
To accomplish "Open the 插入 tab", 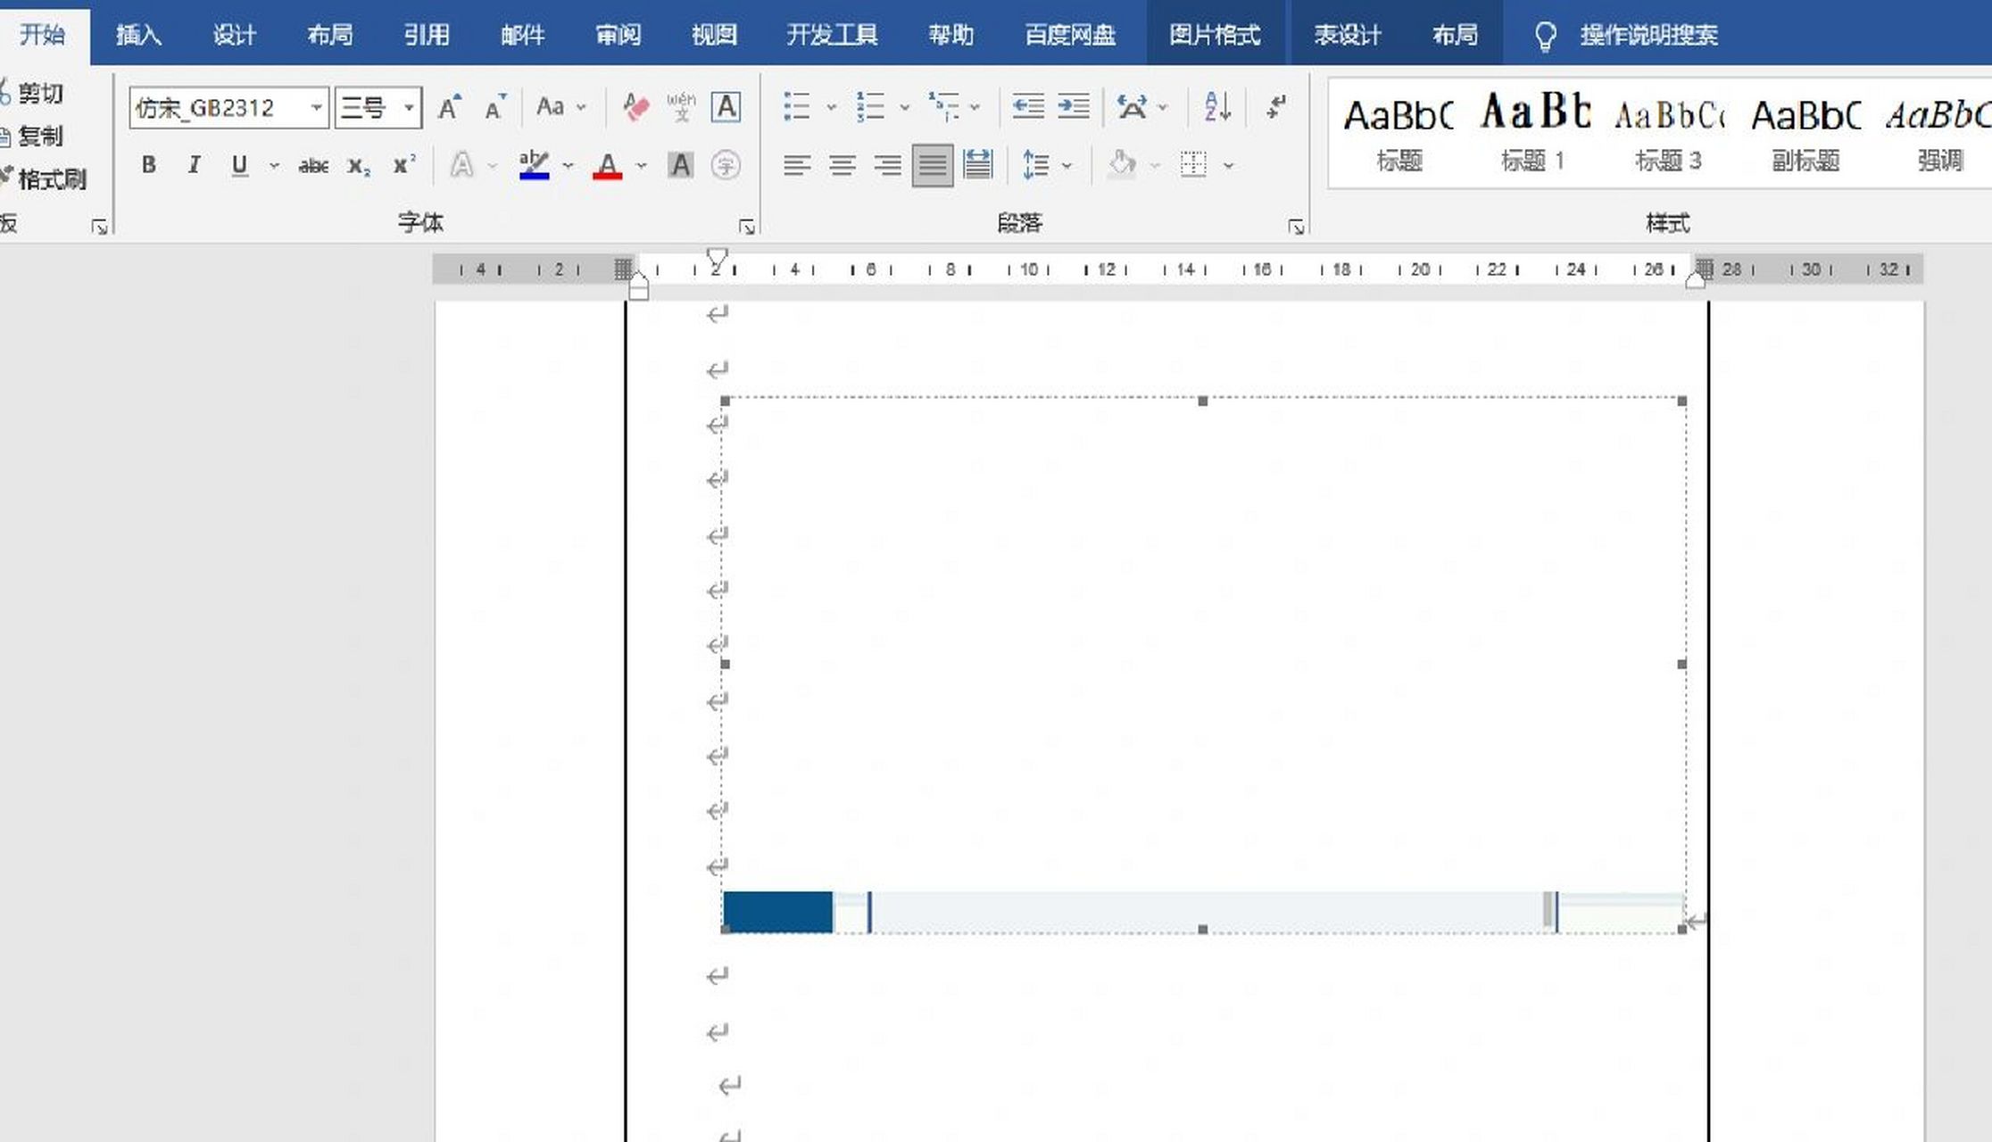I will (138, 35).
